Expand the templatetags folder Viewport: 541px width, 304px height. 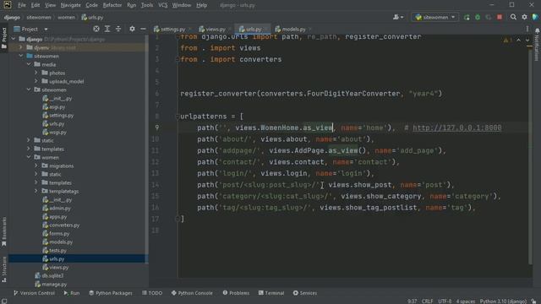tap(36, 192)
